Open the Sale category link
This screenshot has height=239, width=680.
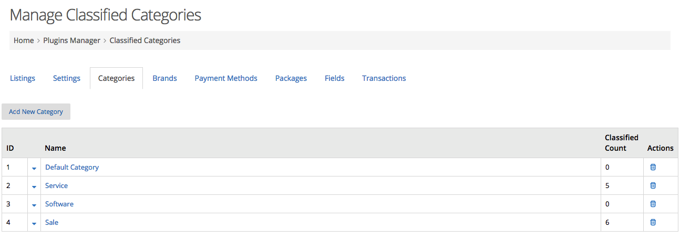pyautogui.click(x=51, y=222)
